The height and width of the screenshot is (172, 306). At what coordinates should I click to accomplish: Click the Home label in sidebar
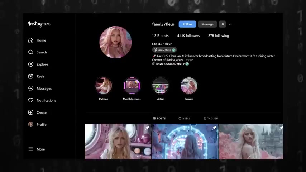tap(41, 40)
